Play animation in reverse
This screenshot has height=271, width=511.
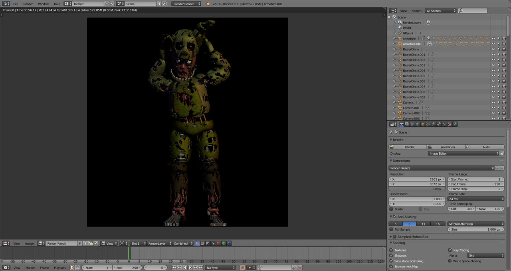(x=185, y=267)
